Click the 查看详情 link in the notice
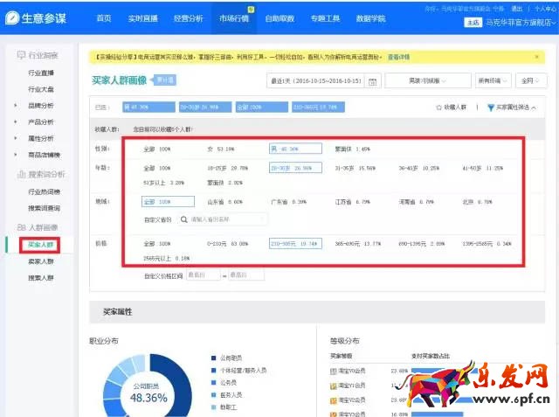Screen dimensions: 559x417 [400, 56]
